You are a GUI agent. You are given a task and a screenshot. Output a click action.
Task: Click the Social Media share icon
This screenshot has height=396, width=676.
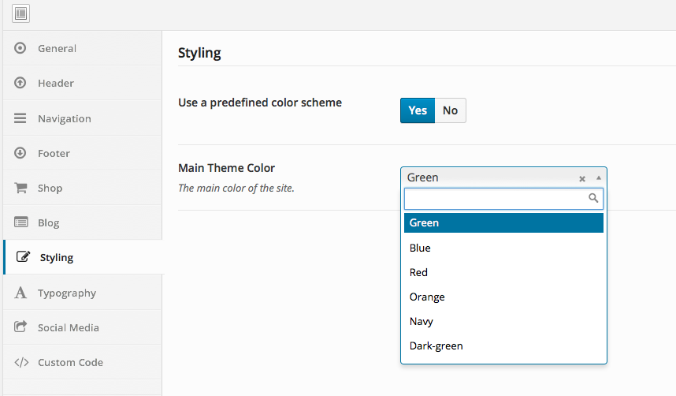[x=21, y=327]
